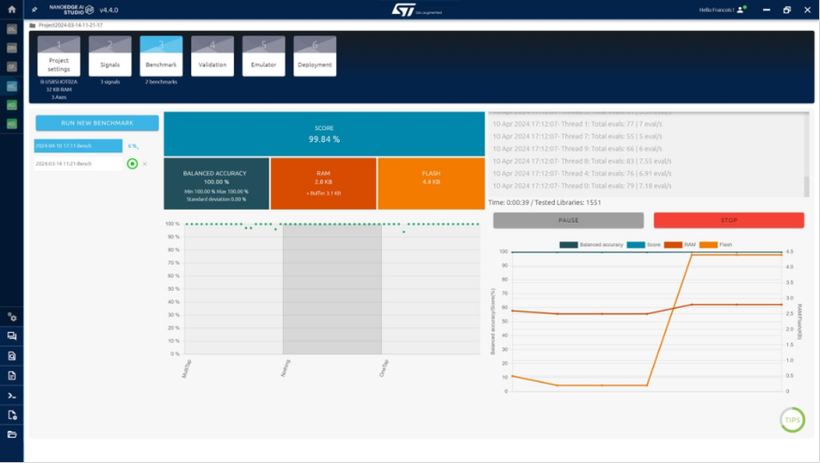
Task: Open step 4 Validation
Action: (212, 56)
